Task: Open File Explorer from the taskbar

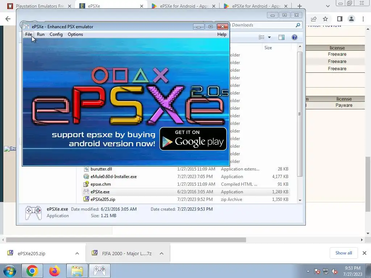Action: pos(77,271)
